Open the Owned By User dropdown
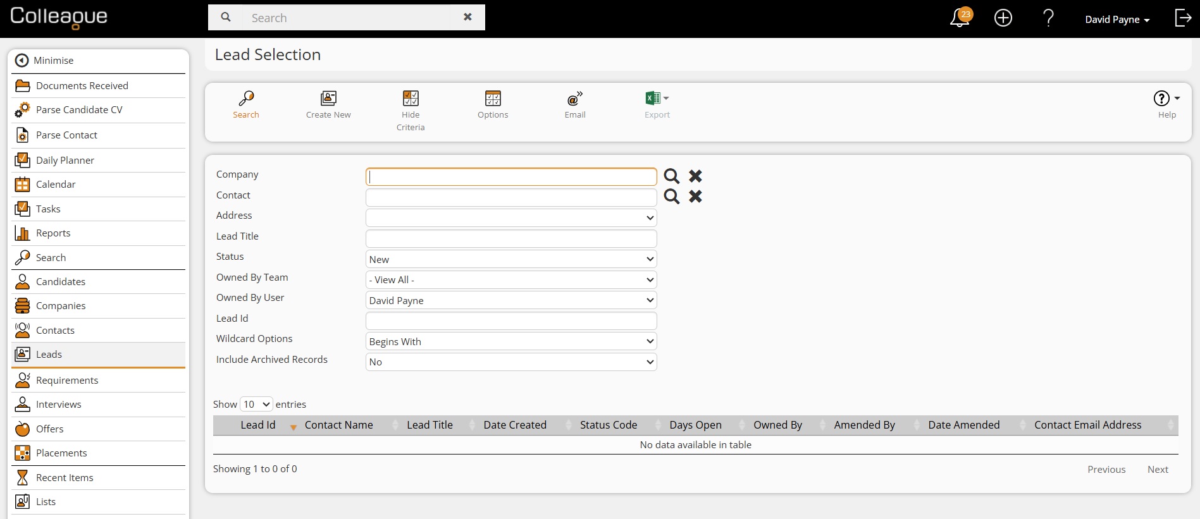 pyautogui.click(x=511, y=300)
